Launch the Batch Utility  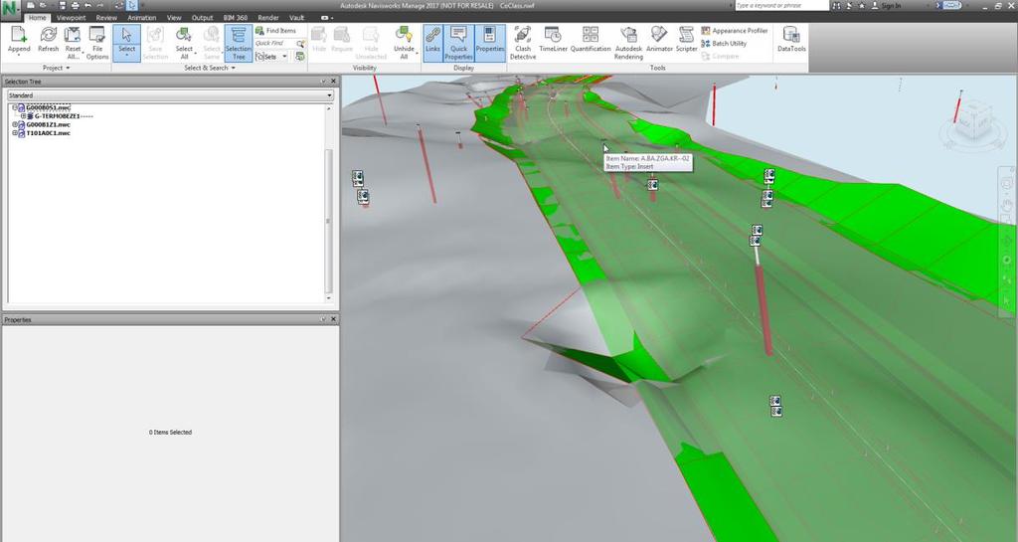(724, 44)
